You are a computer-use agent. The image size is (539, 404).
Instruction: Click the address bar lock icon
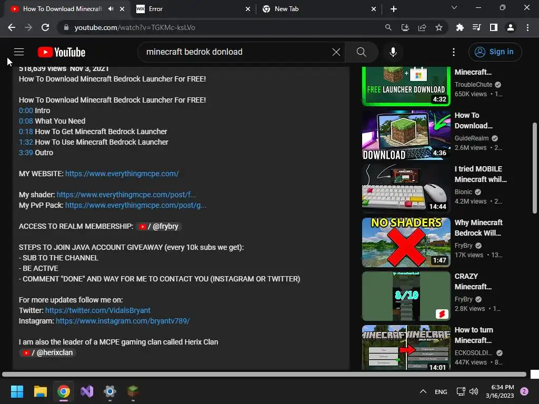[66, 27]
